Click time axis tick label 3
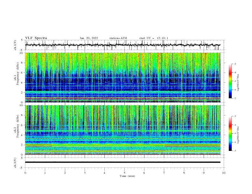The image size is (252, 194). (85, 173)
